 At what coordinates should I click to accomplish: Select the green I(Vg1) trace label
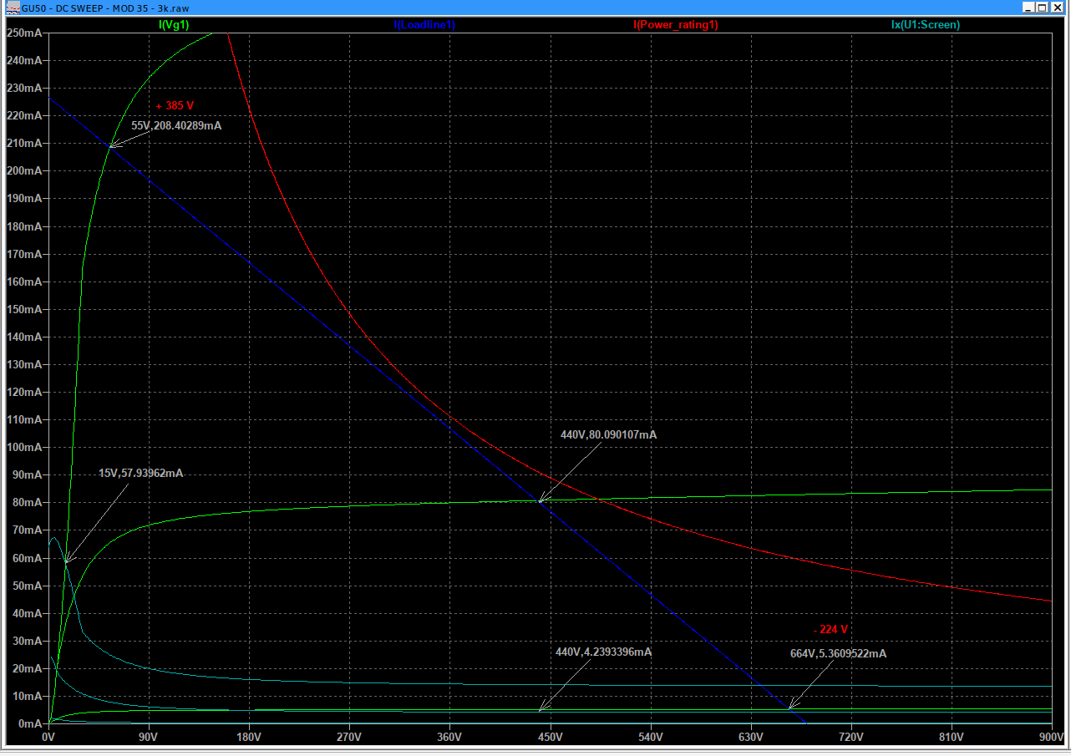click(x=174, y=24)
